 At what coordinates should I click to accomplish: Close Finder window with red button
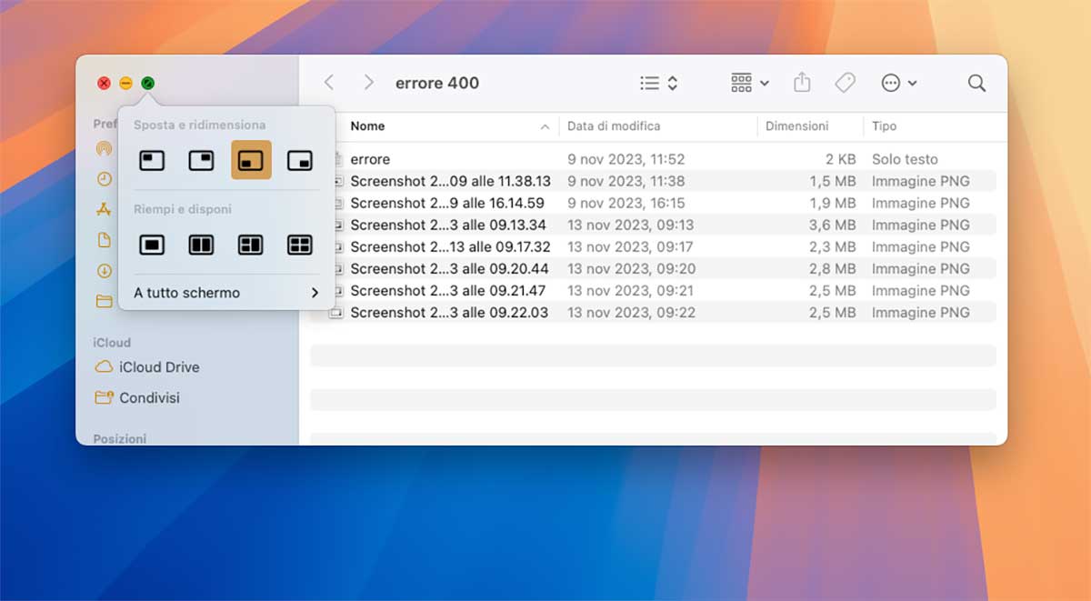(104, 83)
